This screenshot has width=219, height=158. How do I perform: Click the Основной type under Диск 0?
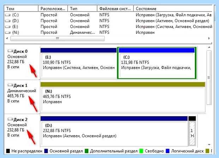click(x=17, y=57)
